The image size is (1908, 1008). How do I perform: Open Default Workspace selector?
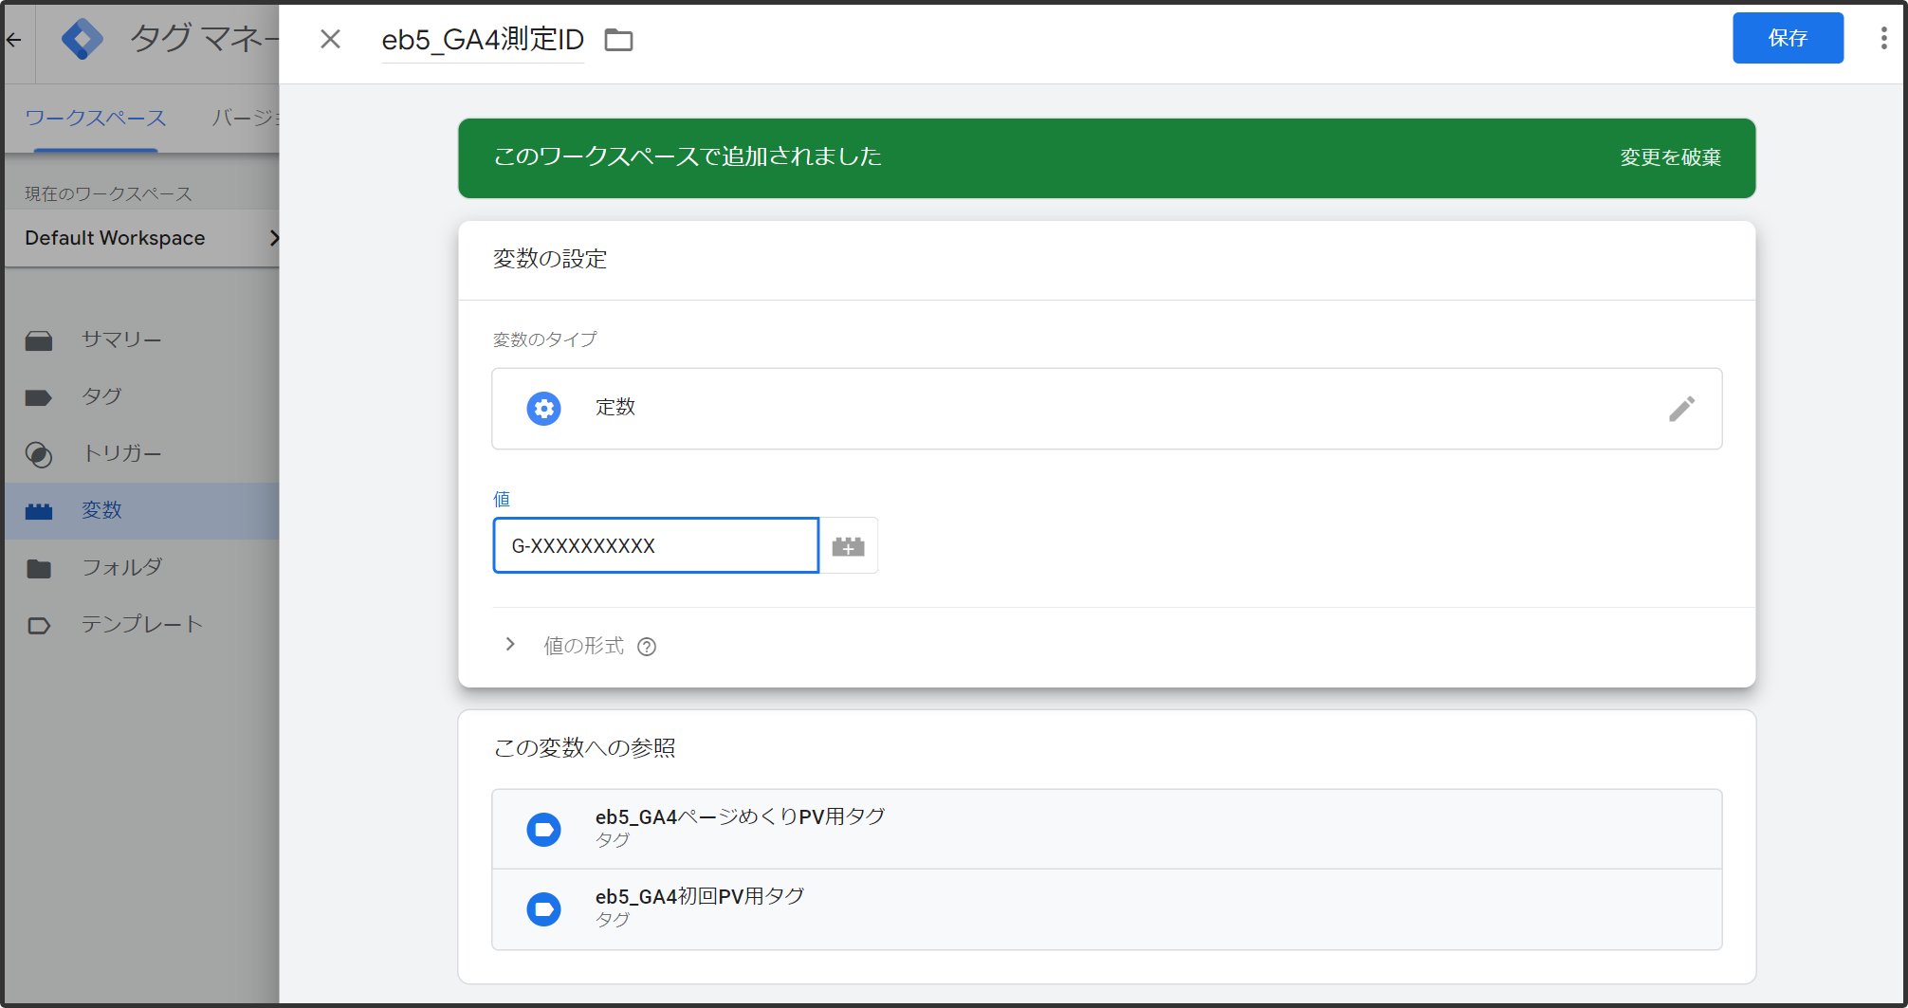tap(142, 238)
